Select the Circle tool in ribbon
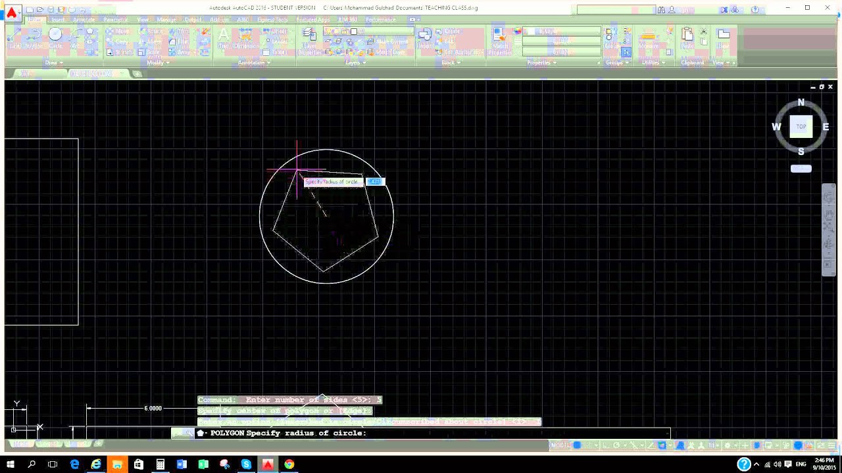Viewport: 842px width, 473px height. point(55,38)
